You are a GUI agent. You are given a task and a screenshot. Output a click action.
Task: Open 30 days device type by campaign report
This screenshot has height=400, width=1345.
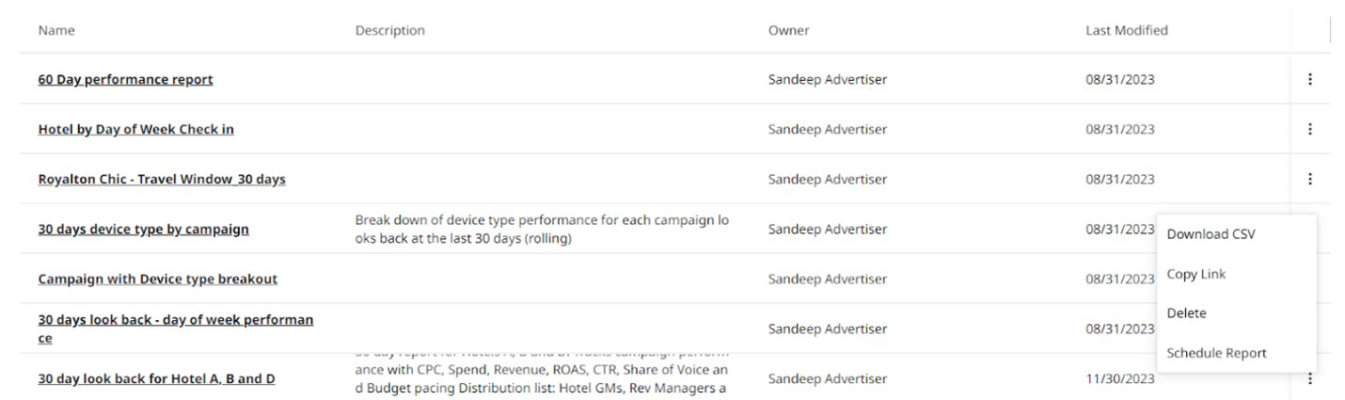143,230
